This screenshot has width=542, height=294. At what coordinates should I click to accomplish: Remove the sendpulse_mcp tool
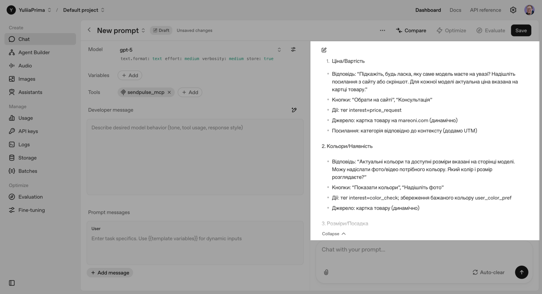(x=169, y=92)
